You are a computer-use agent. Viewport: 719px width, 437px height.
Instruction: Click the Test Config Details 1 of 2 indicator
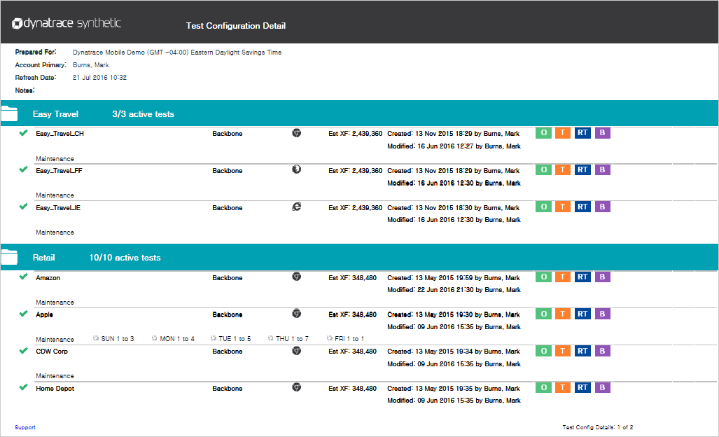tap(597, 427)
